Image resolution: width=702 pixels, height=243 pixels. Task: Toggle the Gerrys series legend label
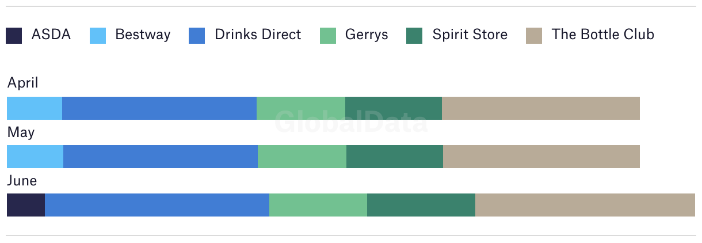tap(367, 35)
